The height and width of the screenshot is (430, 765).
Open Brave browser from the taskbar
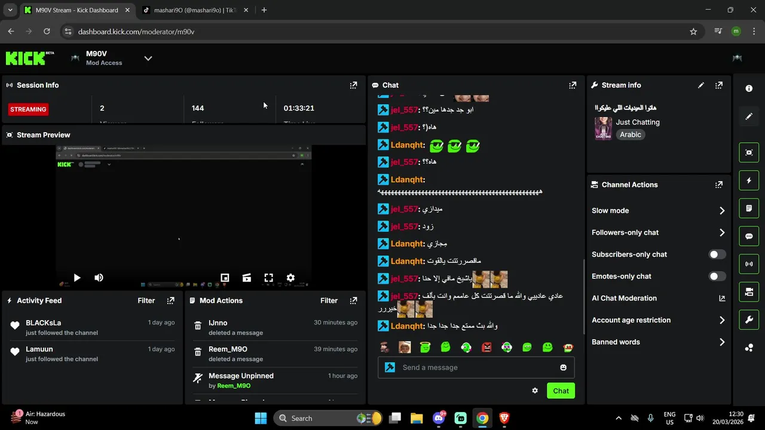click(504, 418)
